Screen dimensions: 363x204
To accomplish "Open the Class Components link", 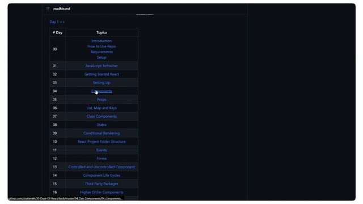I will coord(102,117).
